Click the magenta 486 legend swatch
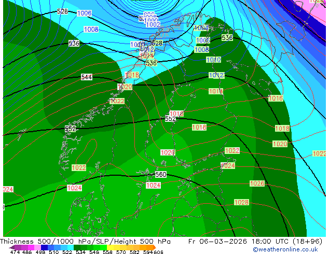 (31, 247)
